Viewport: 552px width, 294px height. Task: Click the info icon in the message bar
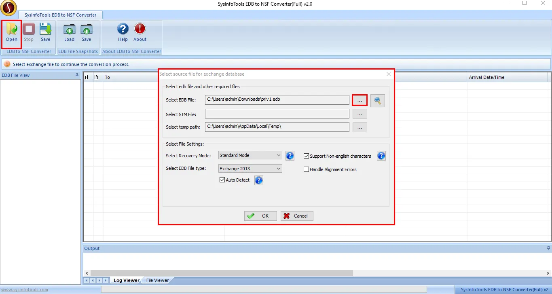click(7, 64)
